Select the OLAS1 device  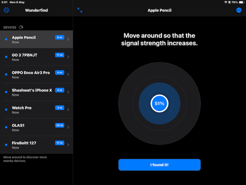(x=36, y=127)
